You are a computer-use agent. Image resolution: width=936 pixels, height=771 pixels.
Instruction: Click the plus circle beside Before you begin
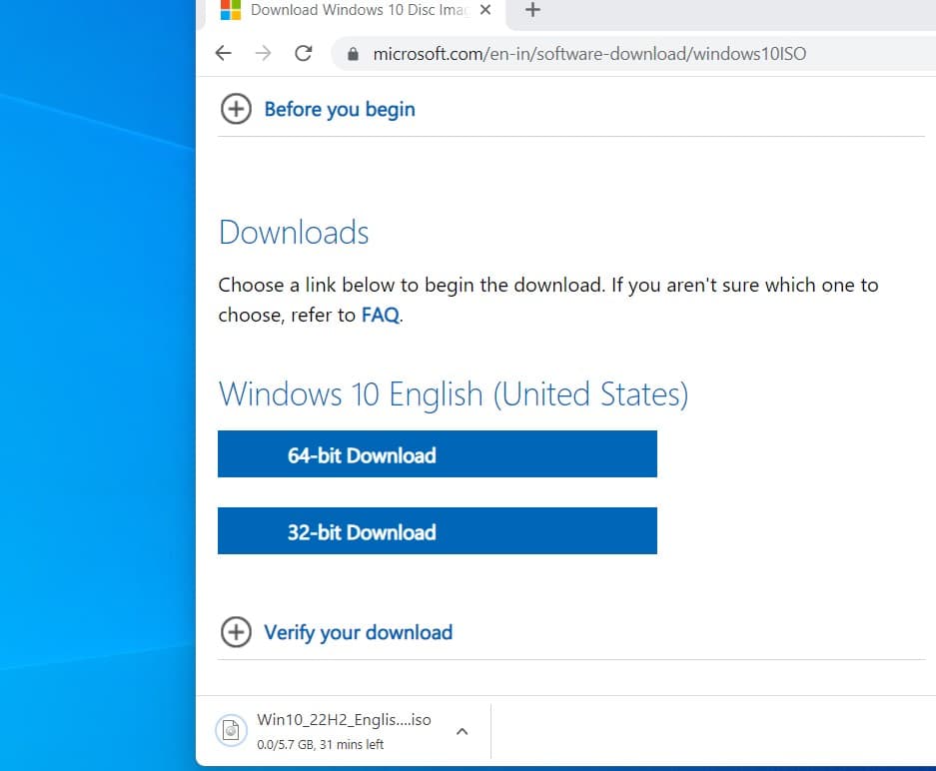pos(236,109)
